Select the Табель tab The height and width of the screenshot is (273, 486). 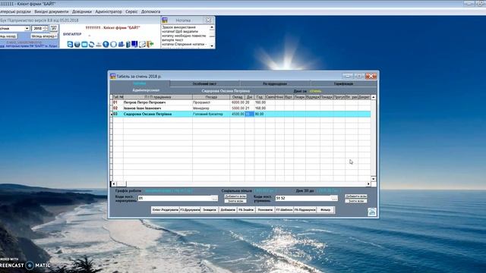point(140,83)
